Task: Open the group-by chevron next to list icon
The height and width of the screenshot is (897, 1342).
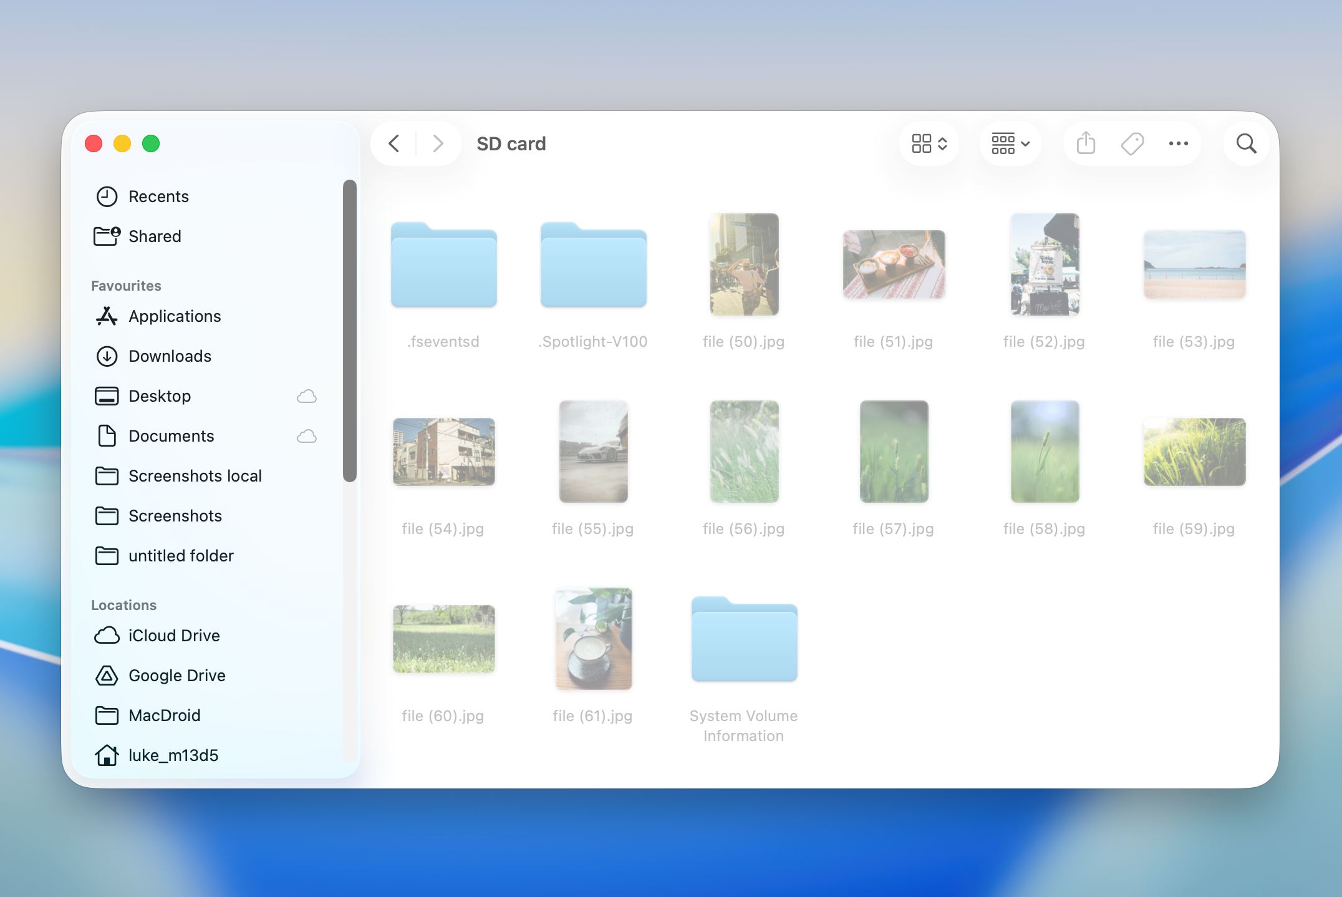Action: pyautogui.click(x=1025, y=143)
